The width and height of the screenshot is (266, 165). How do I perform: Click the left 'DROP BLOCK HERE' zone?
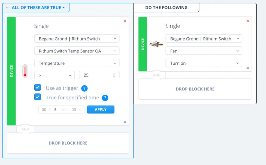(x=68, y=143)
